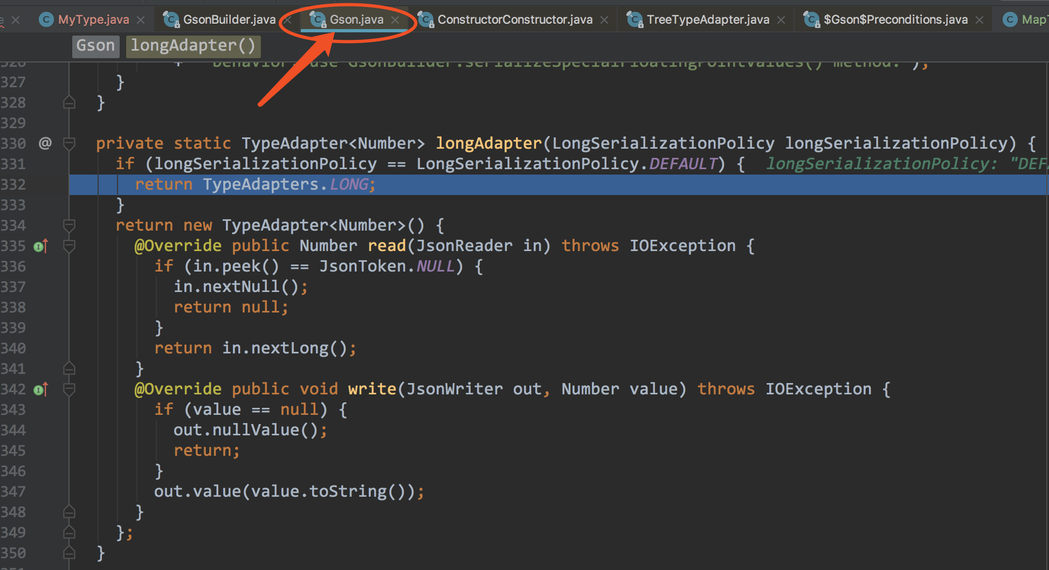Click the read method name on line 335

pos(387,246)
